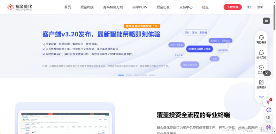This screenshot has height=134, width=276.
Task: Click the 股票池+网格+拐点 pill
Action: click(x=199, y=49)
